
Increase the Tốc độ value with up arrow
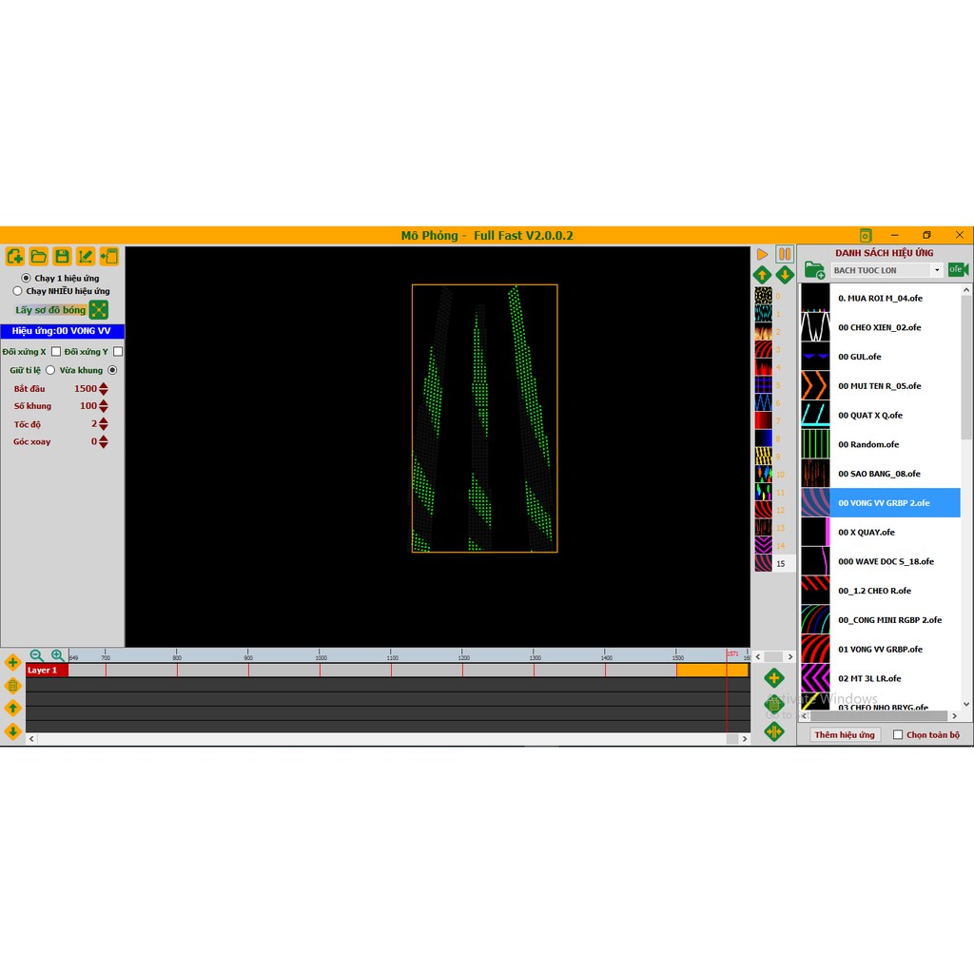point(104,420)
